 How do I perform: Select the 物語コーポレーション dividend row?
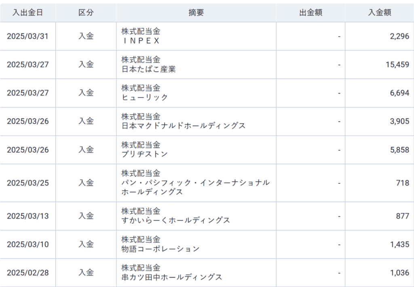(160, 249)
